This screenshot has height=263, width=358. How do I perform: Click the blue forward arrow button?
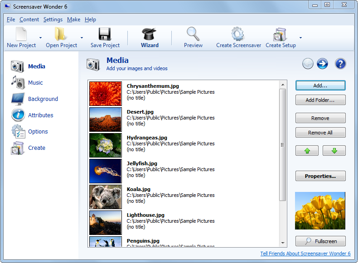322,64
